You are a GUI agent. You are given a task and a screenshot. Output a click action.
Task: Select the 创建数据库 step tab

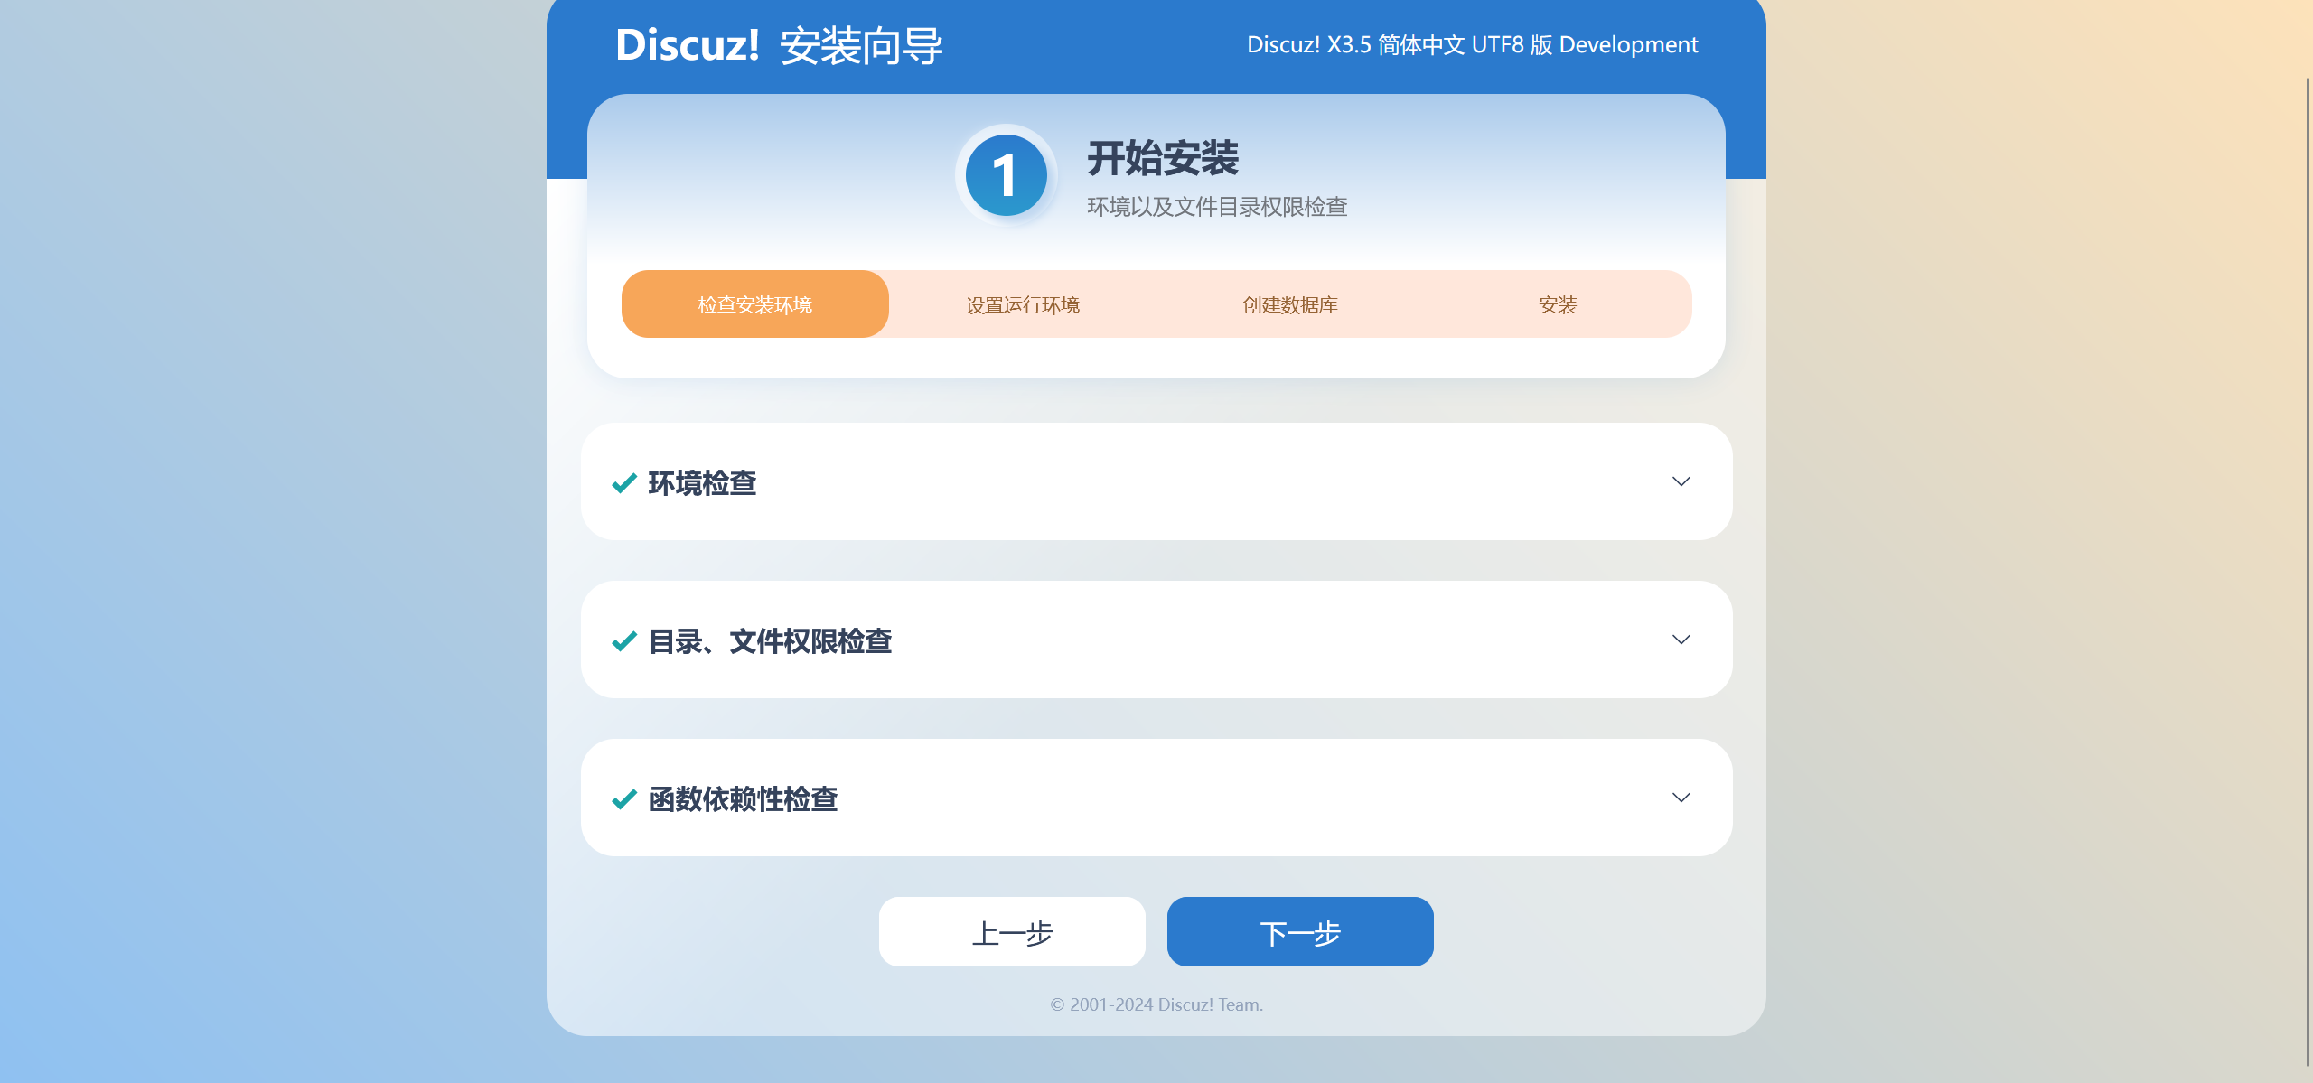1290,304
